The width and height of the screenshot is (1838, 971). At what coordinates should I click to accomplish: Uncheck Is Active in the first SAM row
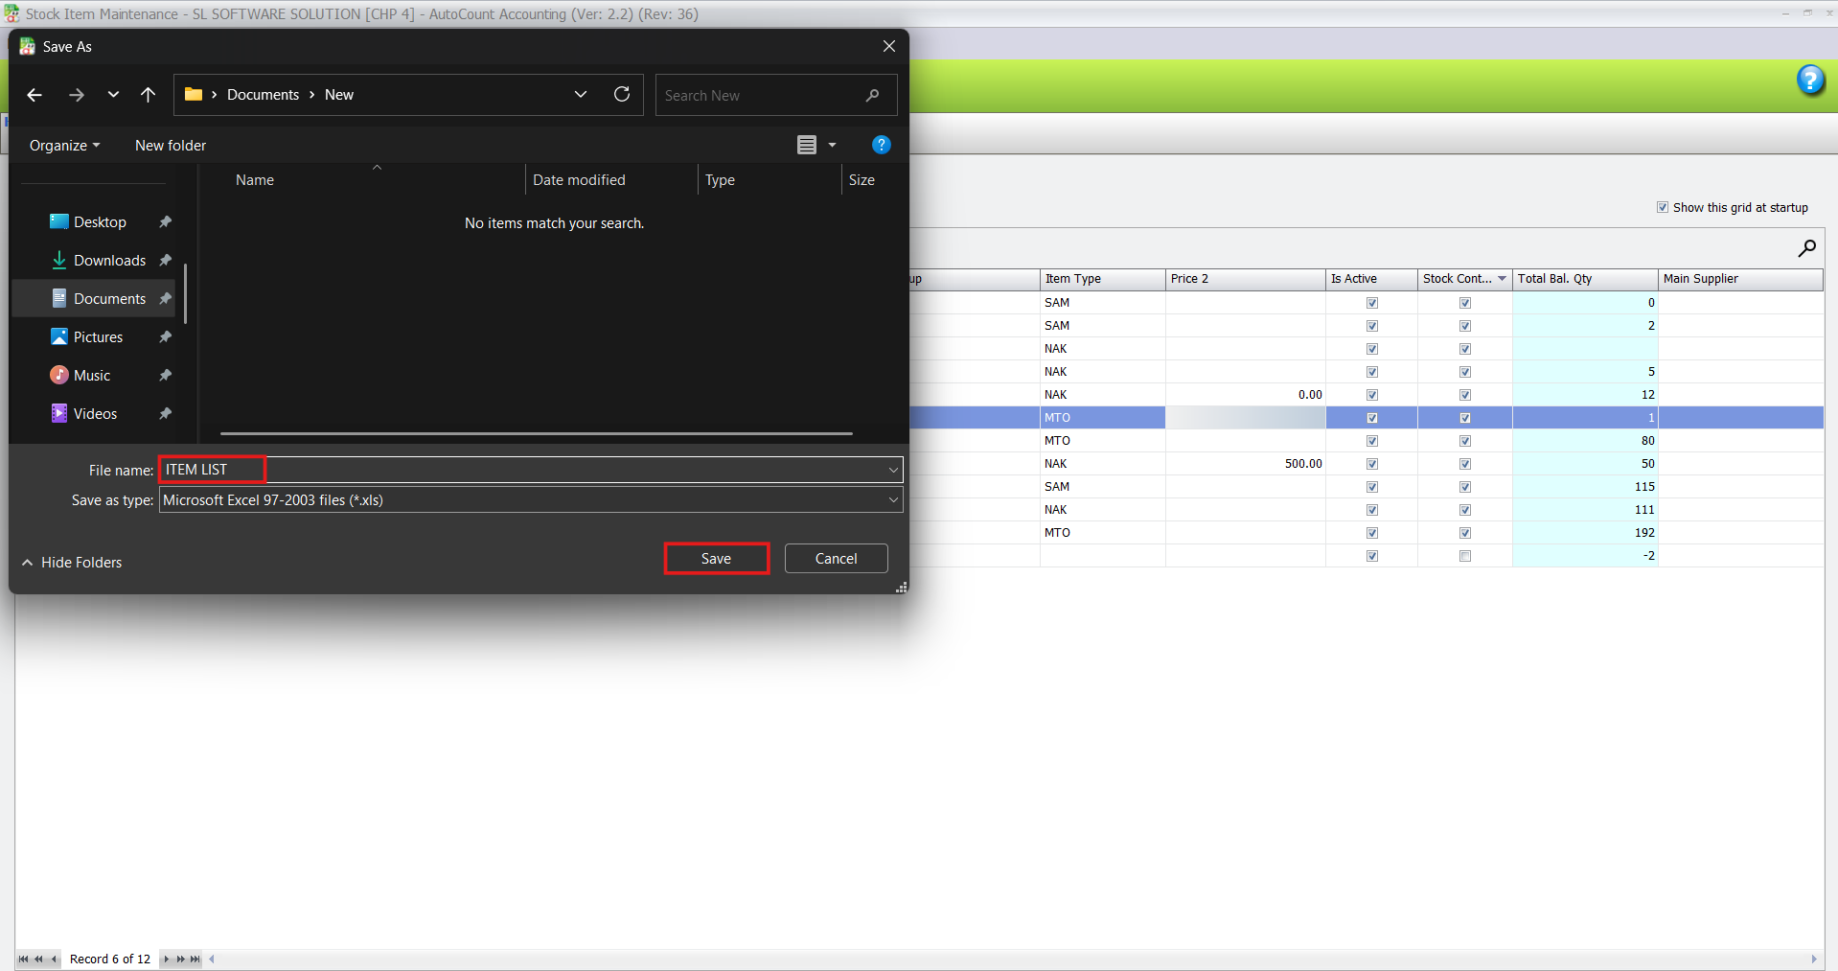pos(1371,303)
